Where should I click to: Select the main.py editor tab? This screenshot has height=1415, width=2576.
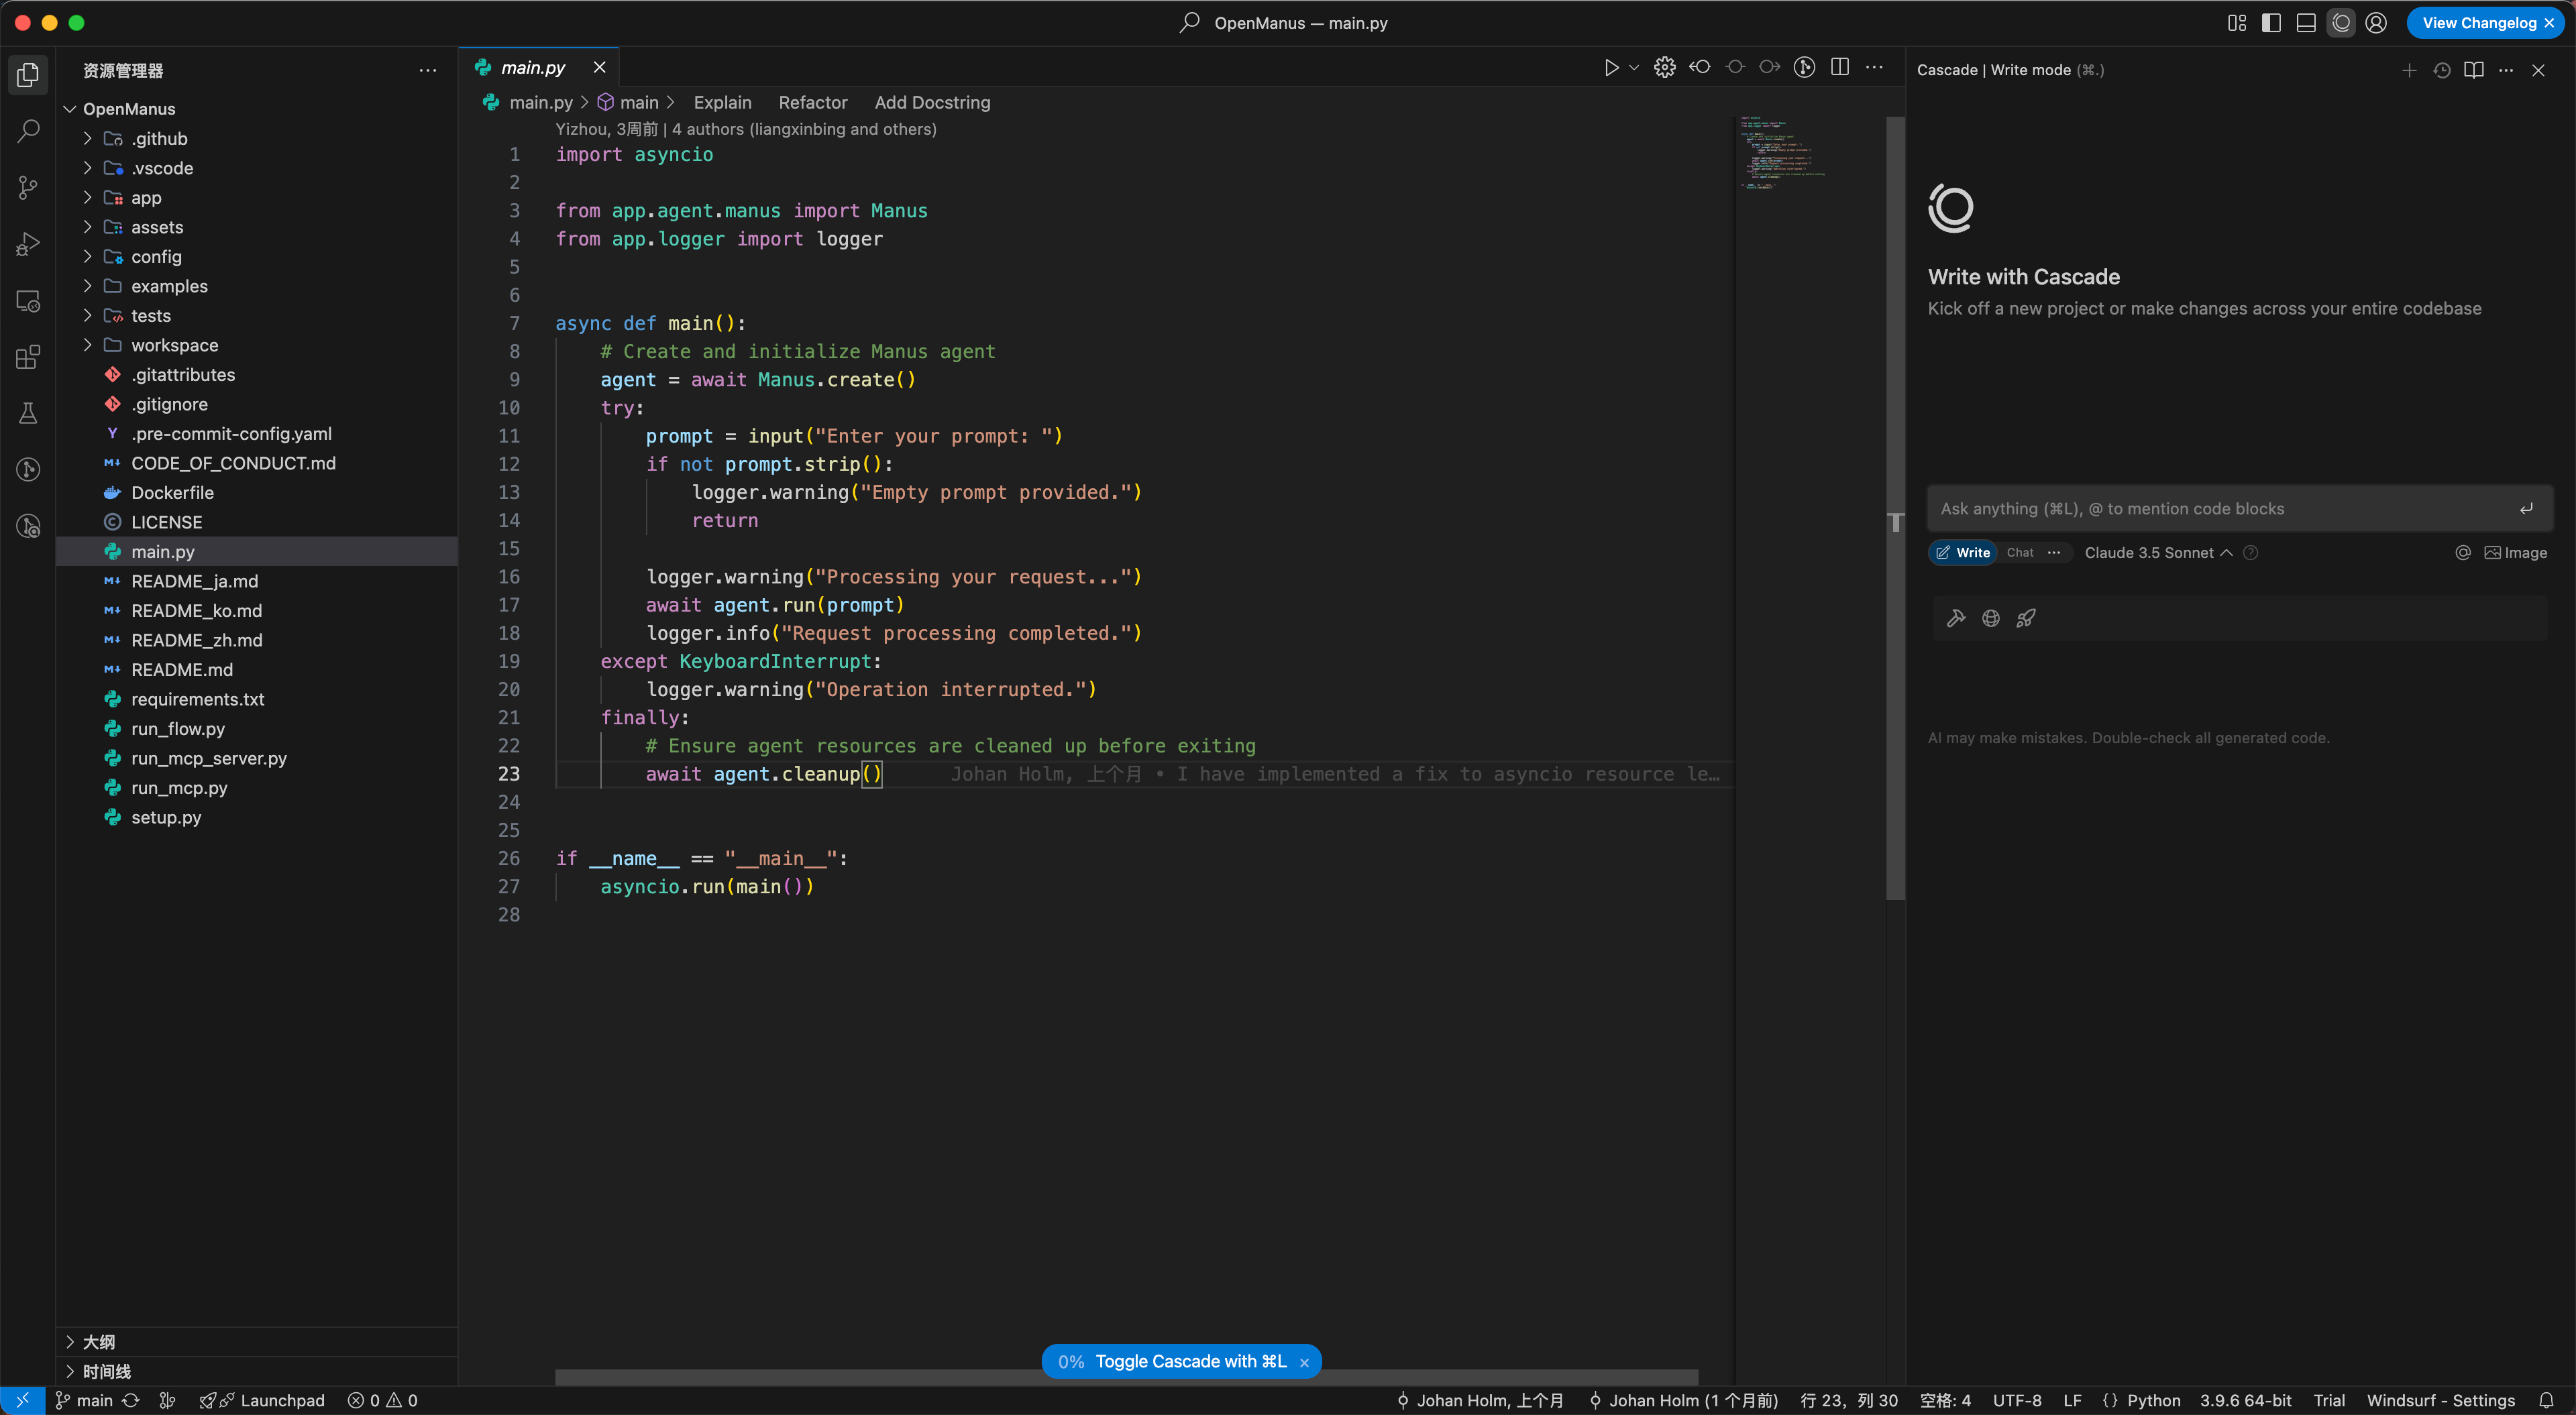click(x=532, y=68)
